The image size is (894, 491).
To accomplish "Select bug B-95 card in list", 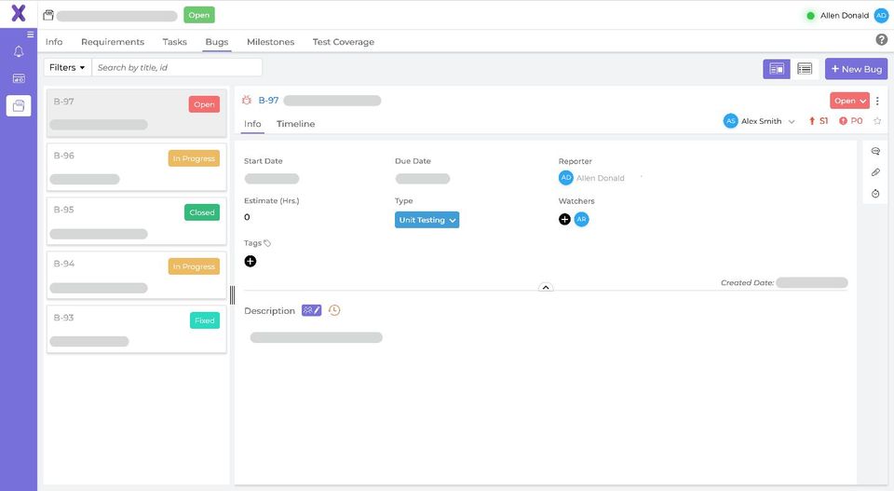I will (136, 221).
